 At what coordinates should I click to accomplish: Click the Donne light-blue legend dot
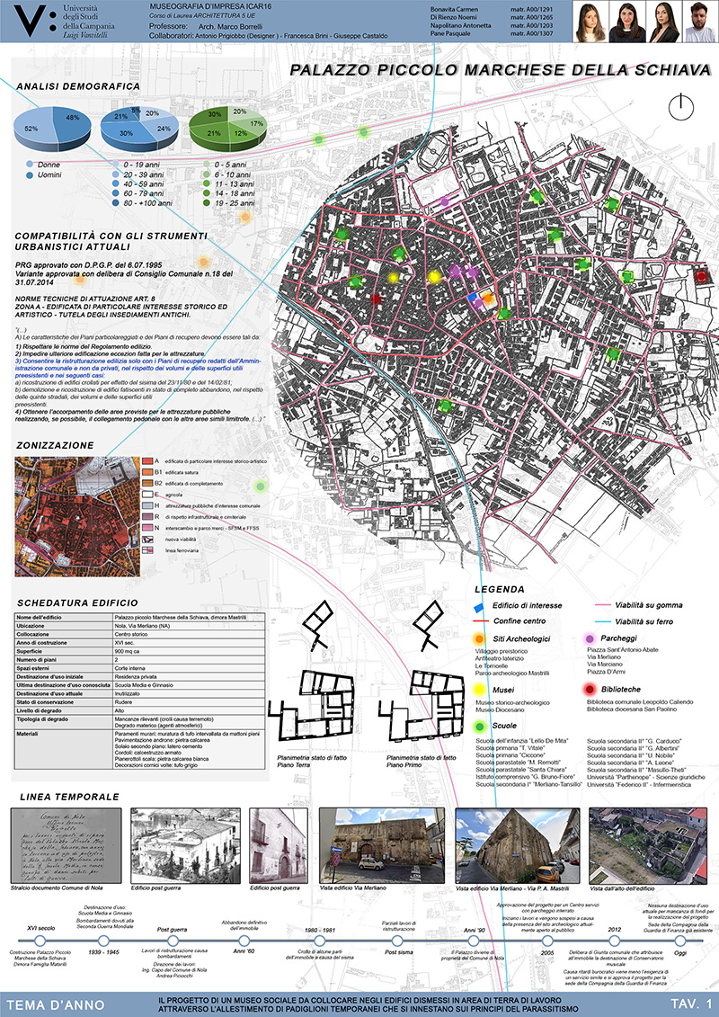(x=31, y=165)
